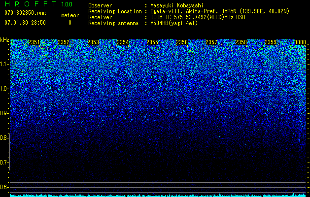Click the 2355 time marker
The image size is (310, 197).
(152, 42)
